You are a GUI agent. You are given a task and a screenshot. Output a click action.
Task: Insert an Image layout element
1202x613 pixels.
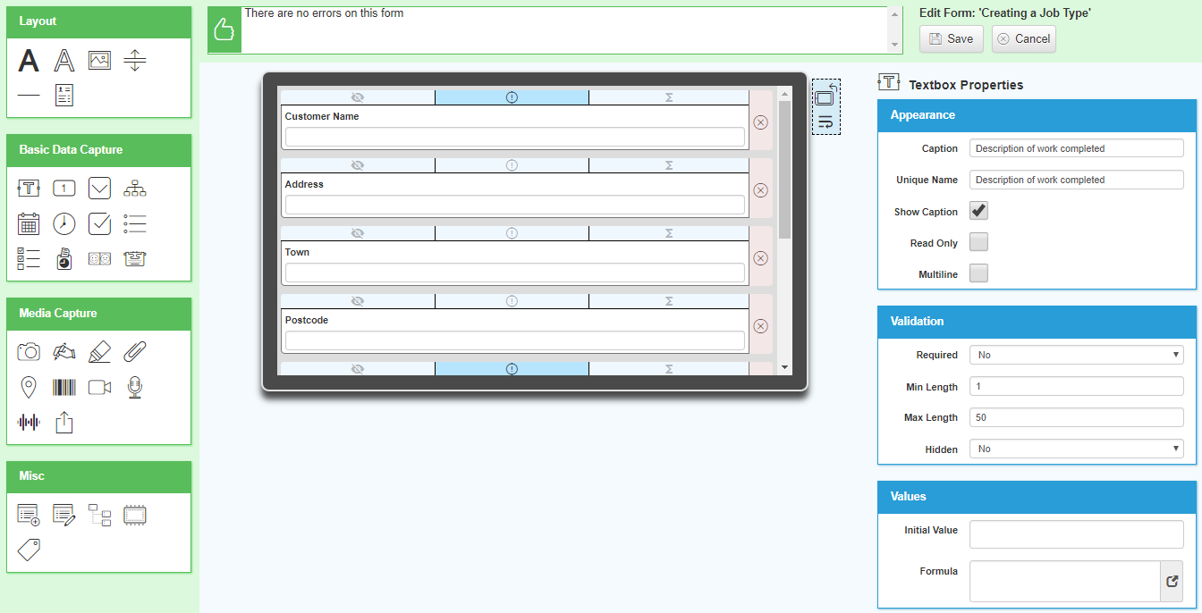(x=99, y=61)
